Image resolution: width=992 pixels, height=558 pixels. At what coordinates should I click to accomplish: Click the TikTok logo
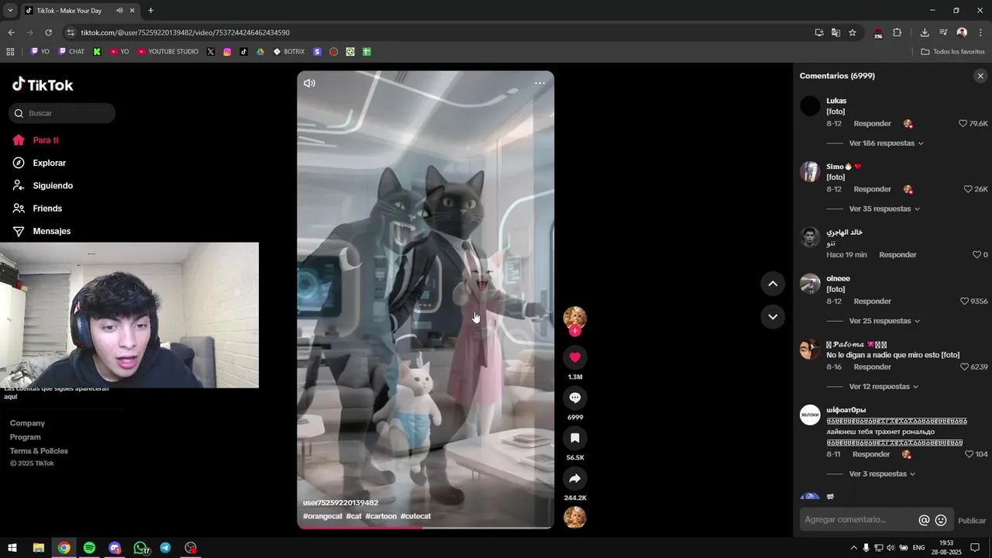[43, 84]
